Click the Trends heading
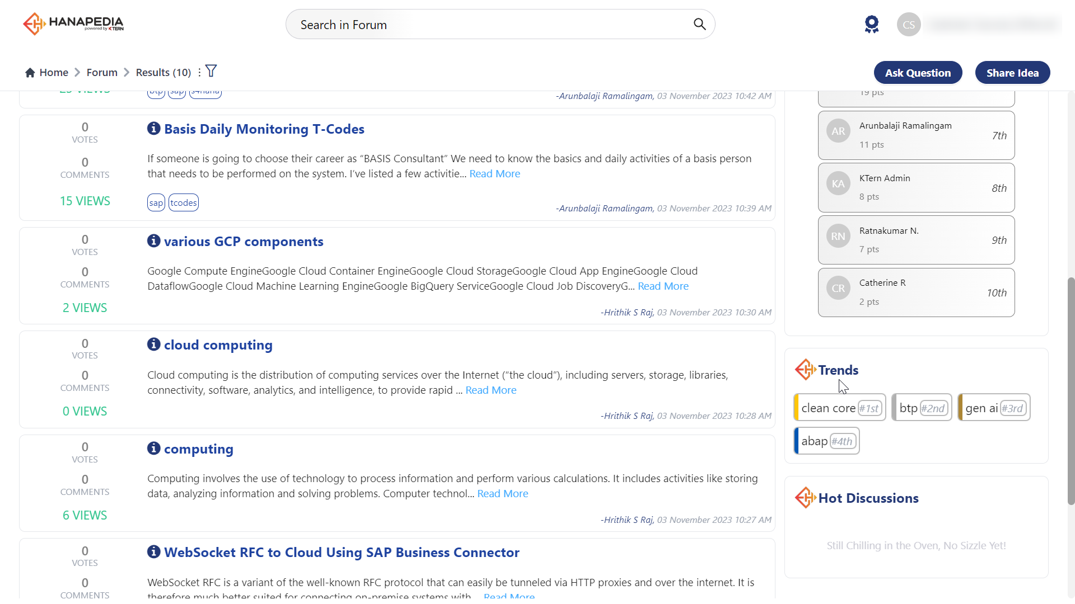Image resolution: width=1075 pixels, height=604 pixels. 838,370
